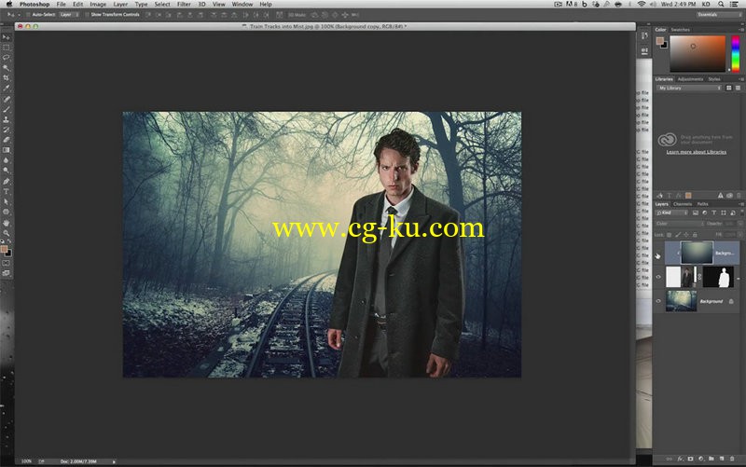Select the Move tool
Viewport: 746px width, 467px height.
(7, 37)
